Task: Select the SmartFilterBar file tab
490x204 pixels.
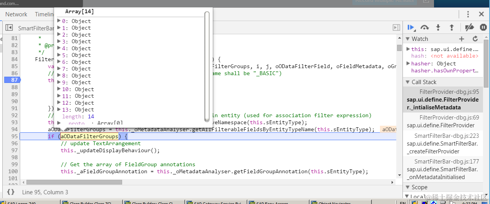Action: click(35, 28)
